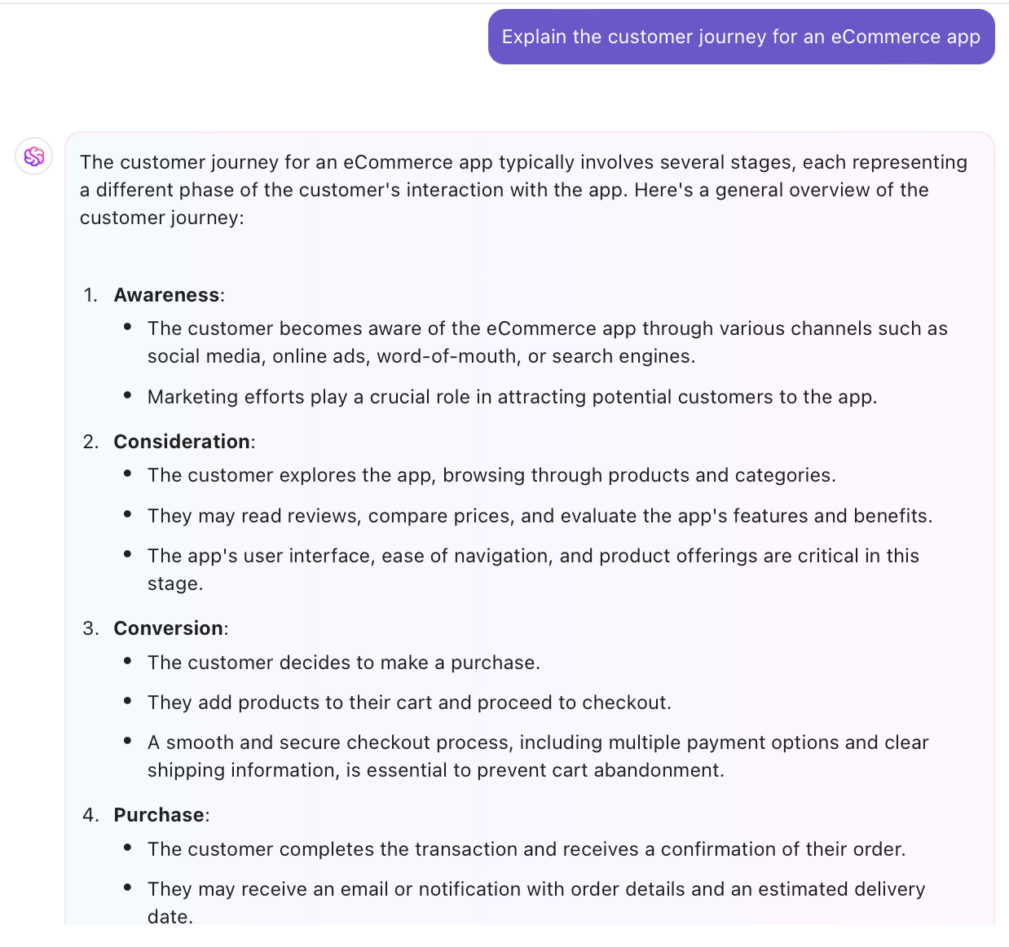Click the estimated delivery date bullet
The height and width of the screenshot is (947, 1009).
535,901
